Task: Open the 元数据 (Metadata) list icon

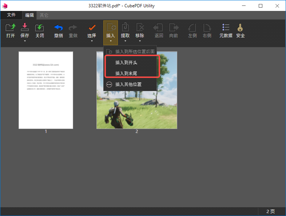Action: [226, 27]
